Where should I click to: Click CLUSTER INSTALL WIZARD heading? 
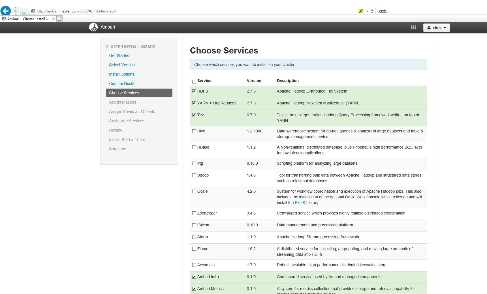pos(131,47)
